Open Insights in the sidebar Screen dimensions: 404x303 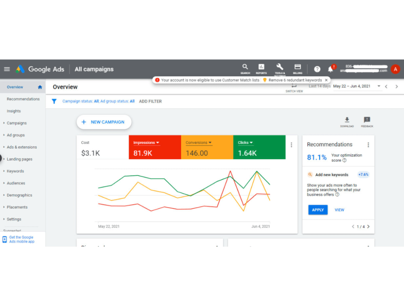click(14, 111)
